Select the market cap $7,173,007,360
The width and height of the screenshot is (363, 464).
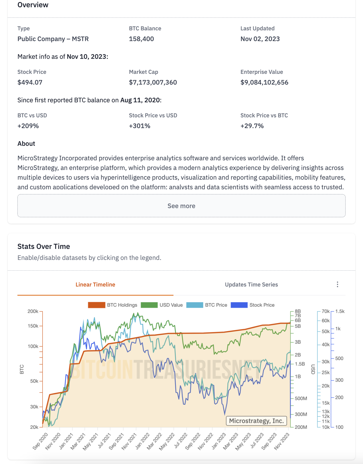tap(153, 82)
